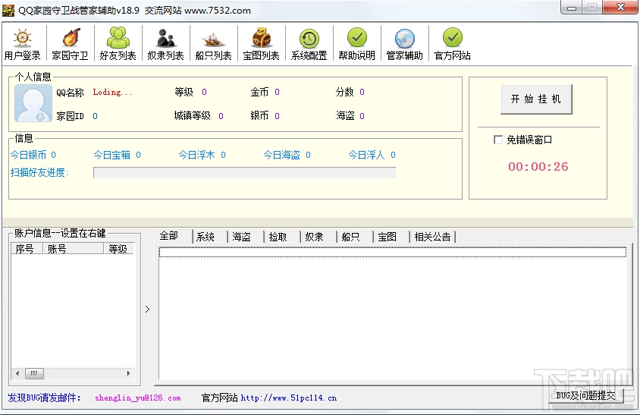Click the application title bar icon
This screenshot has height=415, width=640.
tap(8, 10)
